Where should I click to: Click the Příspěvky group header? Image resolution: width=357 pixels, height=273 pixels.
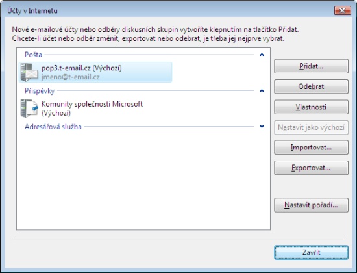coord(40,91)
